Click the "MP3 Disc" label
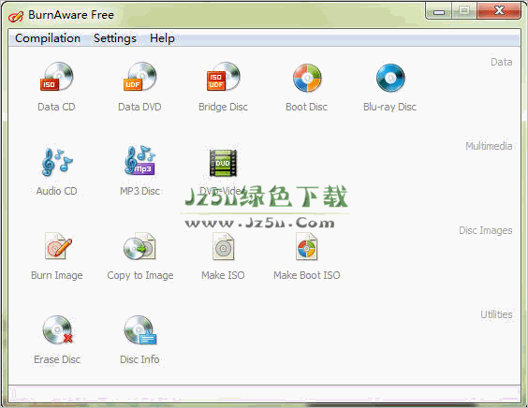Image resolution: width=528 pixels, height=408 pixels. point(139,191)
